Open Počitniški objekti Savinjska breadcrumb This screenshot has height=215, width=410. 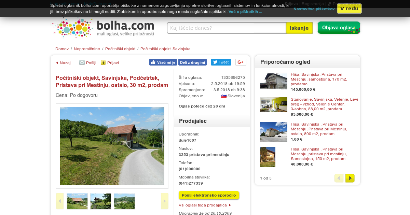click(x=165, y=49)
